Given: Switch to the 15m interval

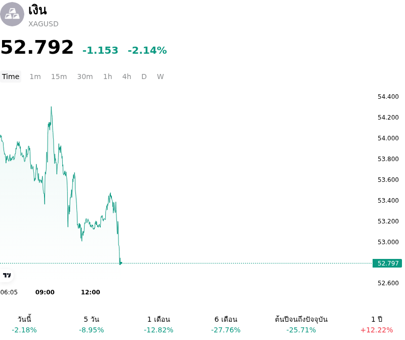Looking at the screenshot, I should [x=59, y=77].
